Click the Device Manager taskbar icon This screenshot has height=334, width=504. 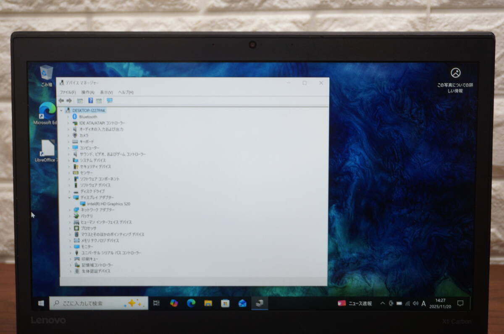[260, 303]
